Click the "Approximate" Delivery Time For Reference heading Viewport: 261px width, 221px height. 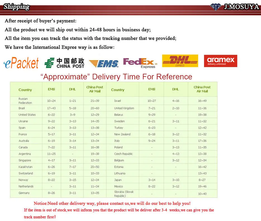[116, 77]
